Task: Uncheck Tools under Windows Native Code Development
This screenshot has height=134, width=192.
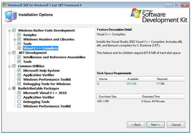Action: tap(19, 44)
